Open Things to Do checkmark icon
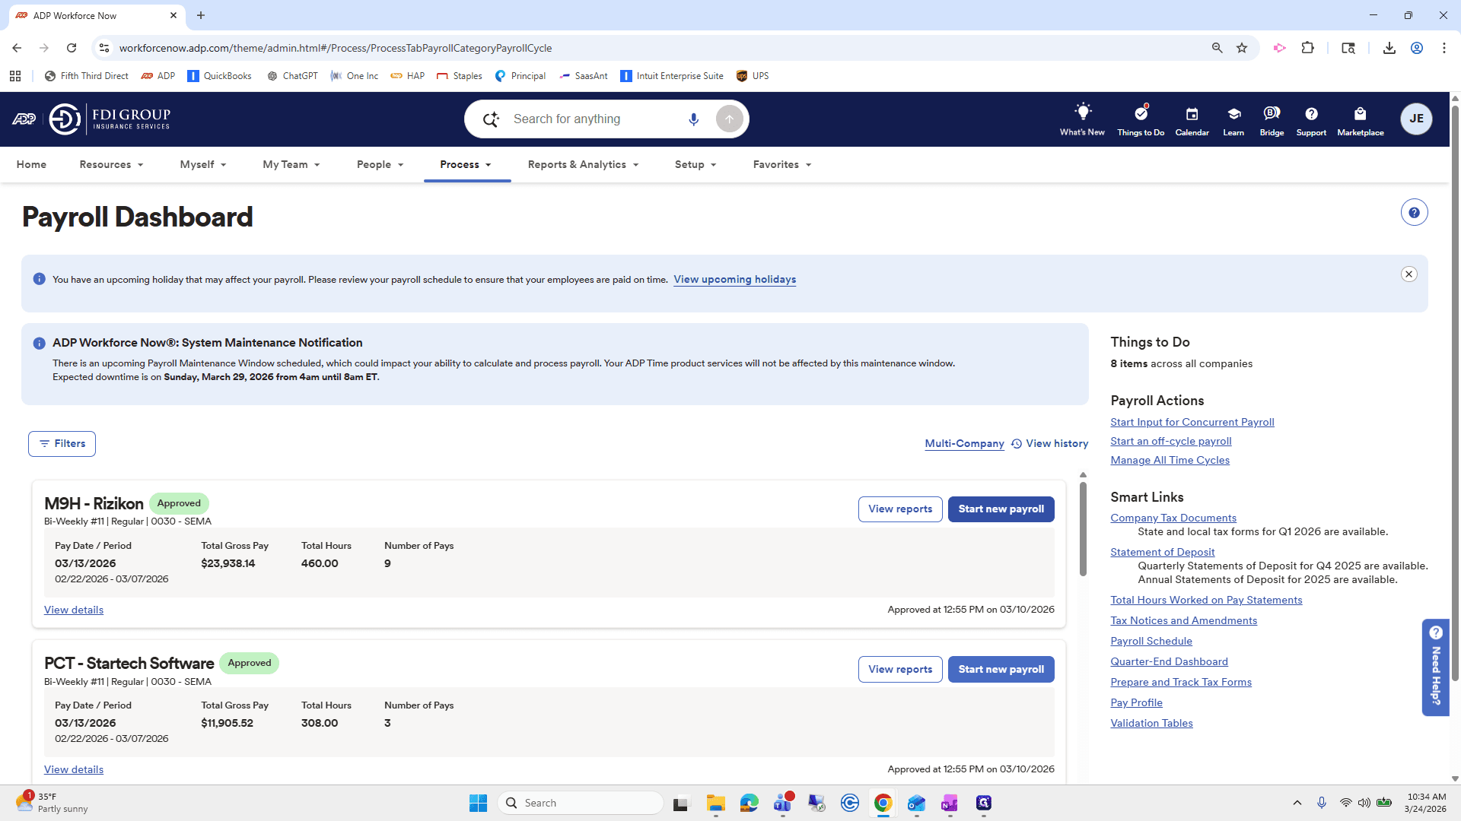The width and height of the screenshot is (1461, 821). point(1141,113)
